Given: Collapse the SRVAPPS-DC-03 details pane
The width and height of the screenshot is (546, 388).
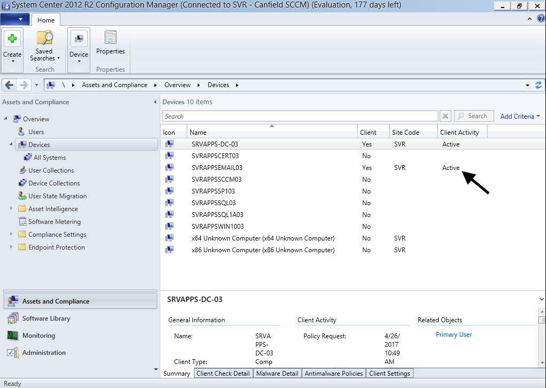Looking at the screenshot, I should pyautogui.click(x=542, y=299).
